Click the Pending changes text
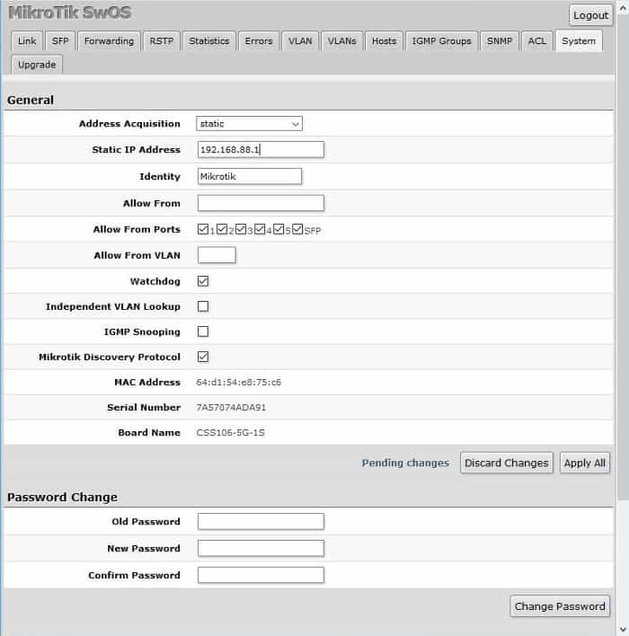 (x=405, y=463)
